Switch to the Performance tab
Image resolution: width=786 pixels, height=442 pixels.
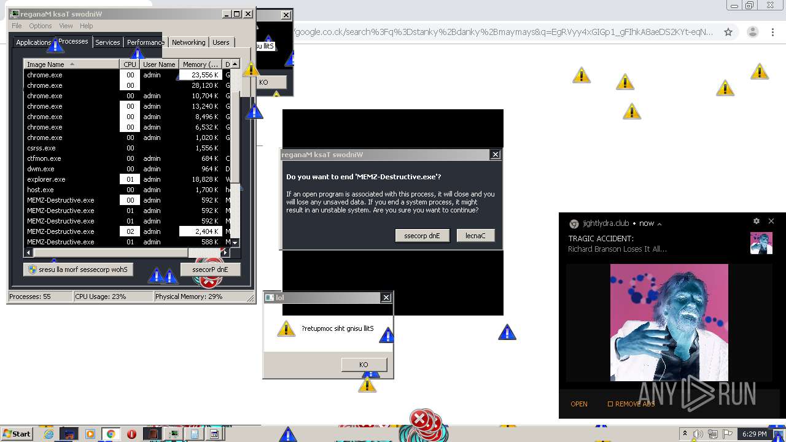click(x=146, y=42)
